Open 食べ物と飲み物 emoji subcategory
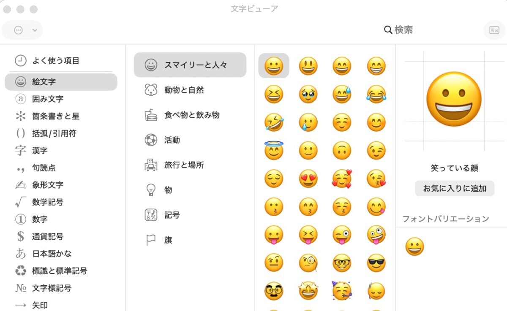This screenshot has width=507, height=311. (x=190, y=115)
